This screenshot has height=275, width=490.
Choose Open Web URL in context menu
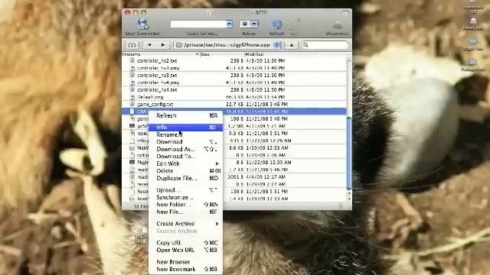pyautogui.click(x=185, y=250)
